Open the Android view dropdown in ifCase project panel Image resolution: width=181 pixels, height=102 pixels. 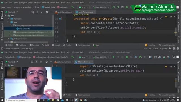pyautogui.click(x=12, y=12)
